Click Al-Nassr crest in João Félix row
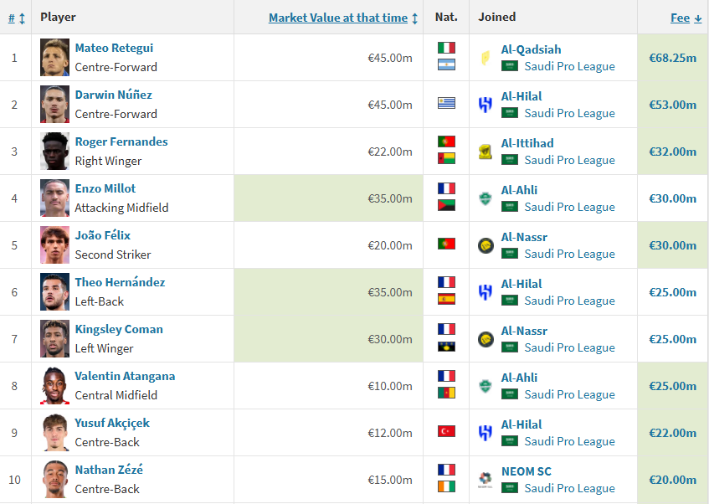Viewport: 709px width, 504px height. pos(485,245)
